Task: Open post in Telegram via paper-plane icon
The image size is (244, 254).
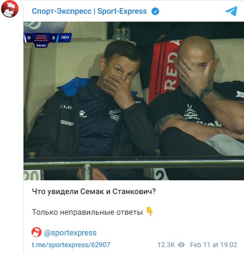Action: 231,11
